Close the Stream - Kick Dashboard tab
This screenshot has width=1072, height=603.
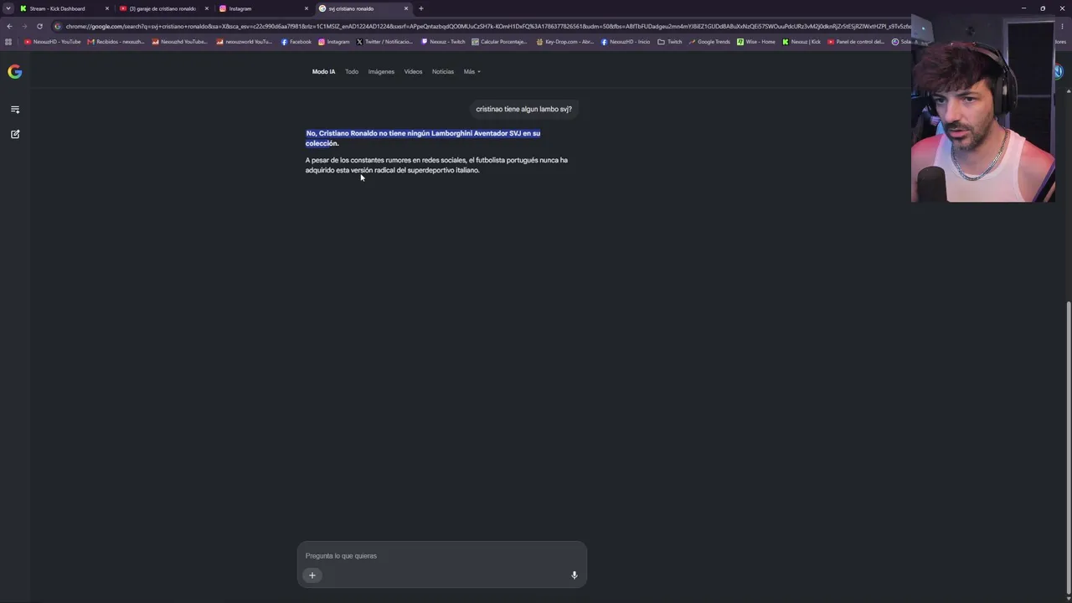pyautogui.click(x=107, y=8)
